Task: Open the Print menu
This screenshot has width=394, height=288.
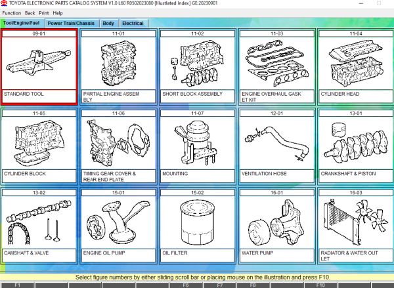Action: [x=44, y=13]
